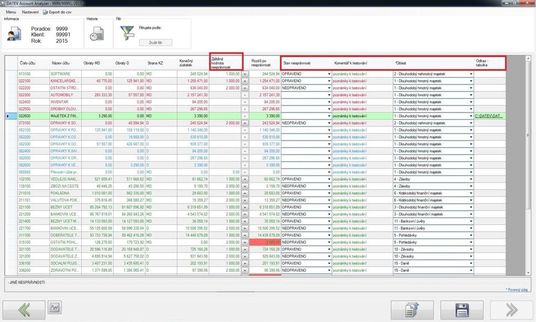This screenshot has height=322, width=536.
Task: Click account number 088888 cell
Action: [34, 172]
